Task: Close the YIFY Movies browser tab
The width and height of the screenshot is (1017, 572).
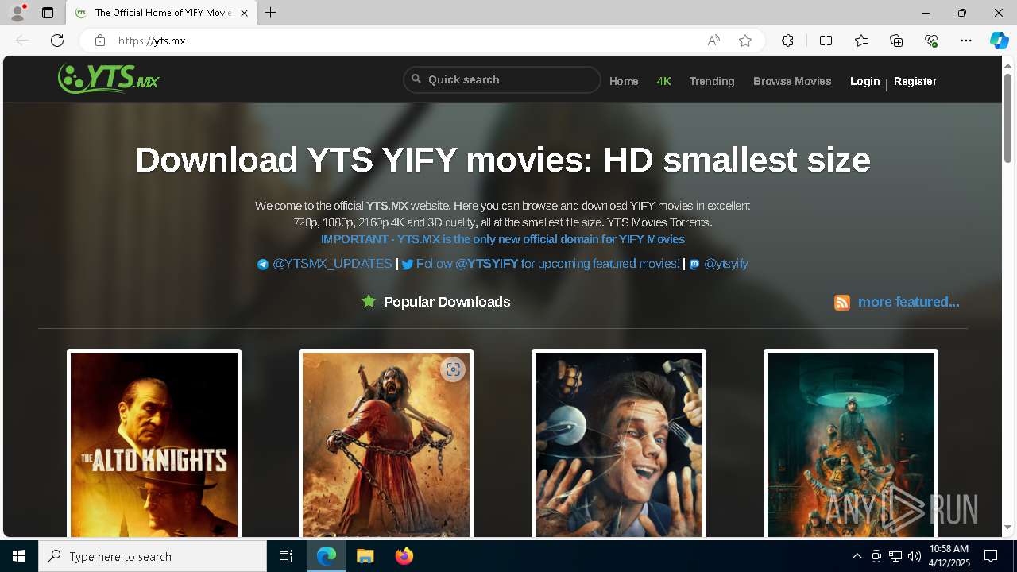Action: (x=245, y=13)
